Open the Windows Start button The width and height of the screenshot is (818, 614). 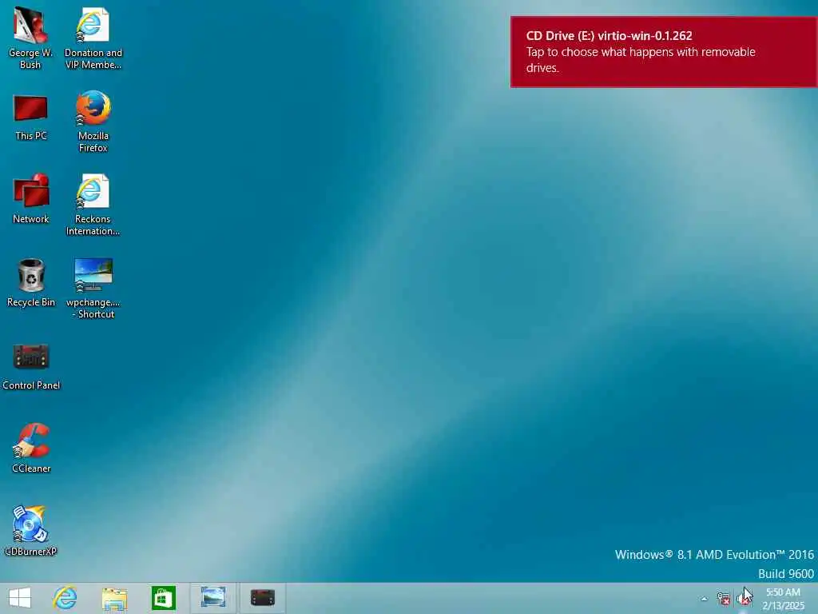[x=20, y=598]
